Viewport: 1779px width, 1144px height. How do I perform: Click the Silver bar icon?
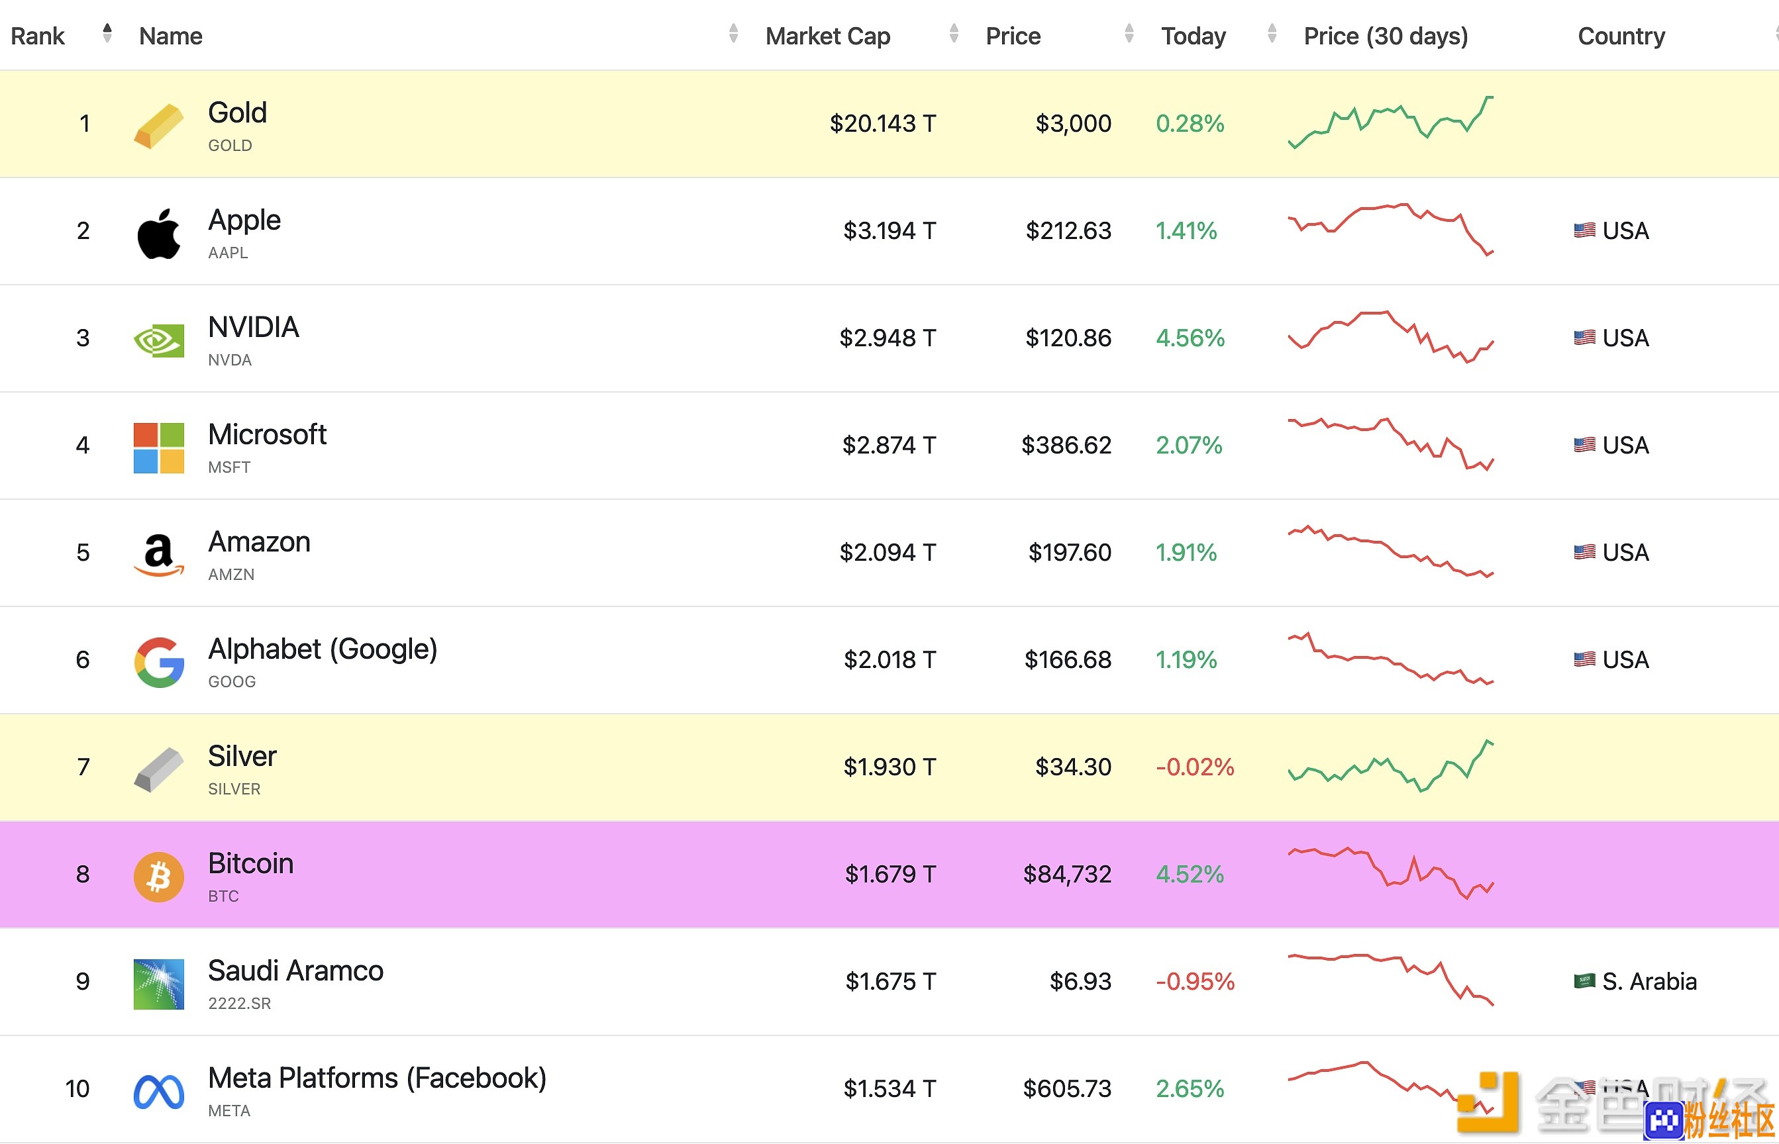click(x=158, y=769)
